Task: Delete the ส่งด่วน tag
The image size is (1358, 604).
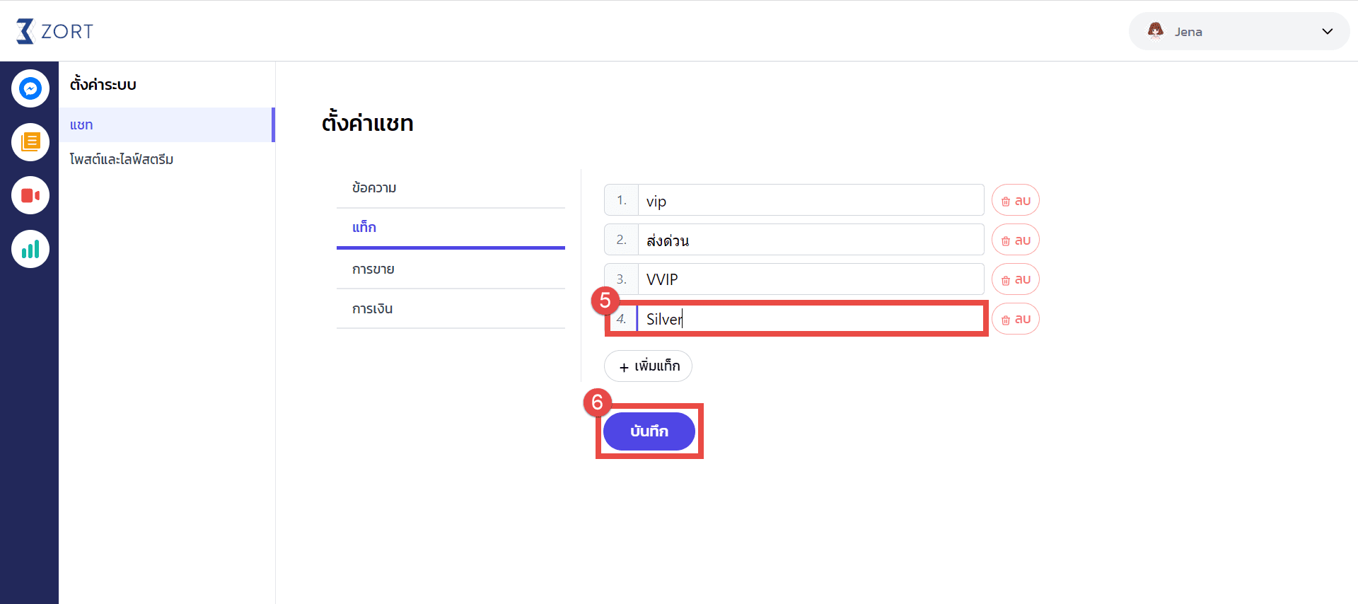Action: (1016, 240)
